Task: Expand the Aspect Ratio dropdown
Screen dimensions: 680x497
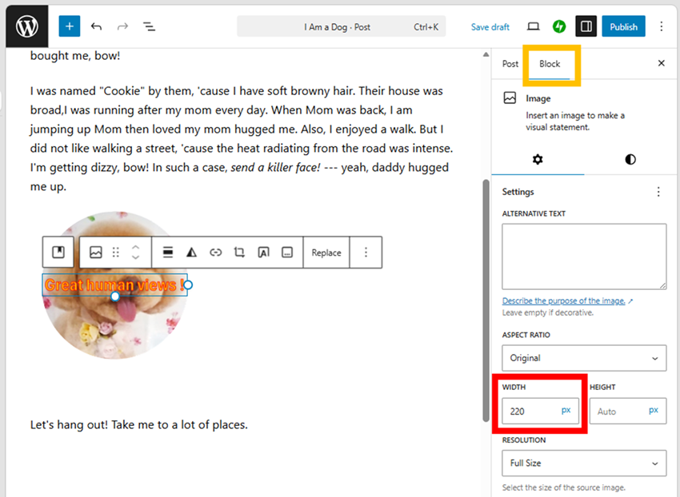Action: pyautogui.click(x=584, y=358)
